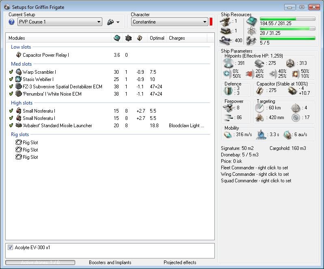Open the Boosters and Implants tab
Viewport: 324px width, 269px height.
click(110, 263)
